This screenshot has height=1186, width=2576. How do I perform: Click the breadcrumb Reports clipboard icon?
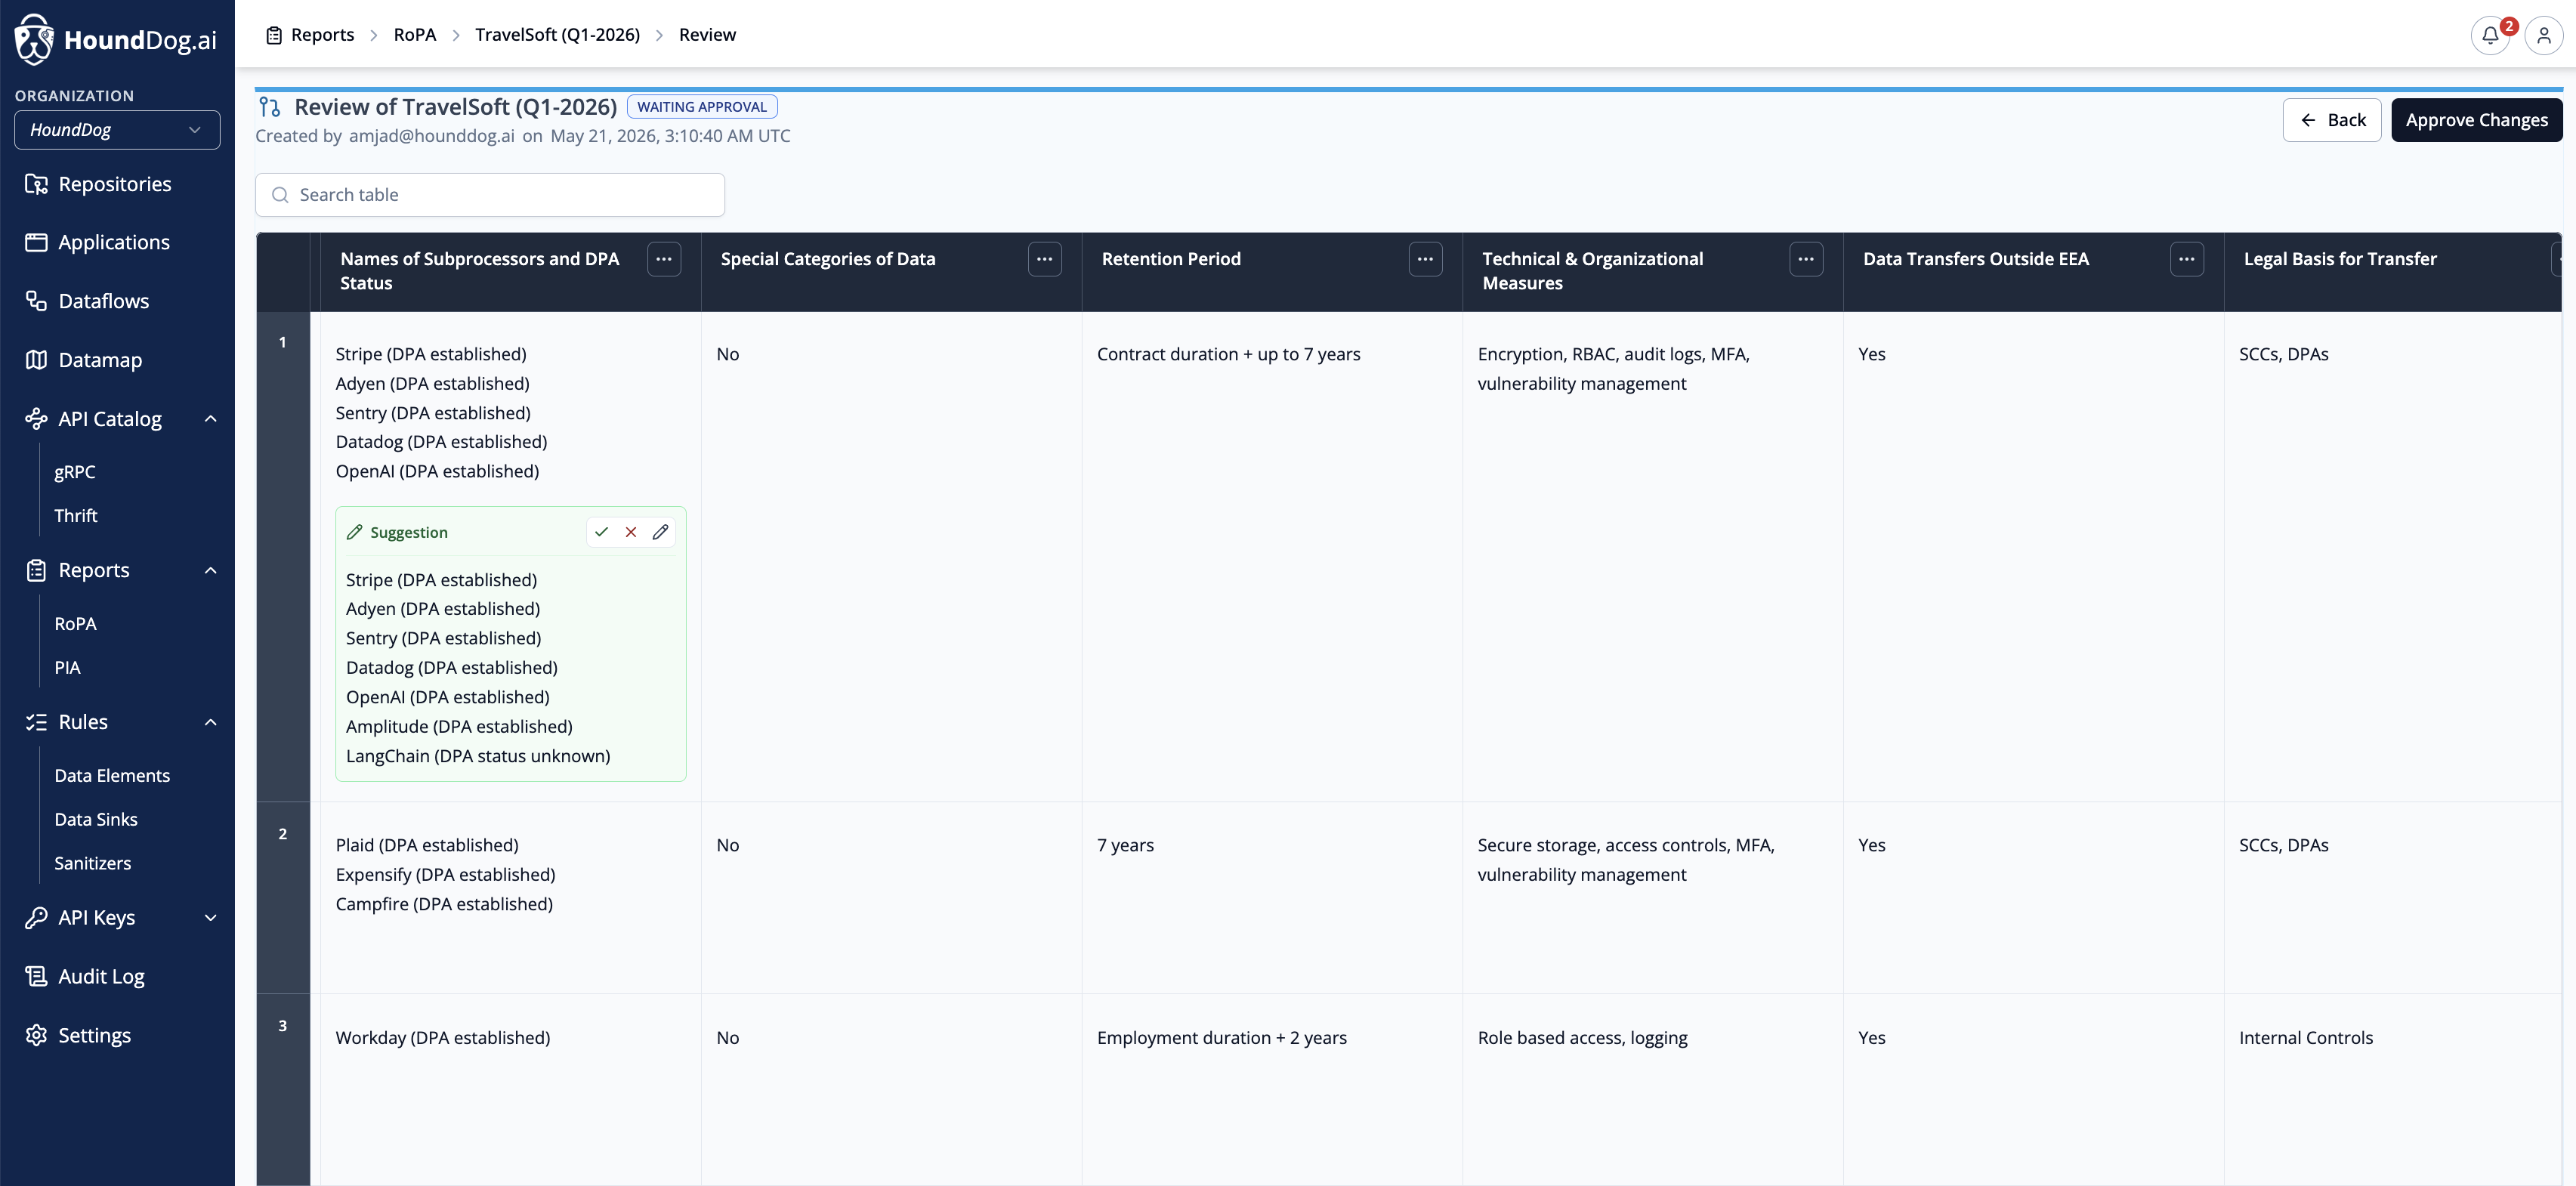point(274,35)
